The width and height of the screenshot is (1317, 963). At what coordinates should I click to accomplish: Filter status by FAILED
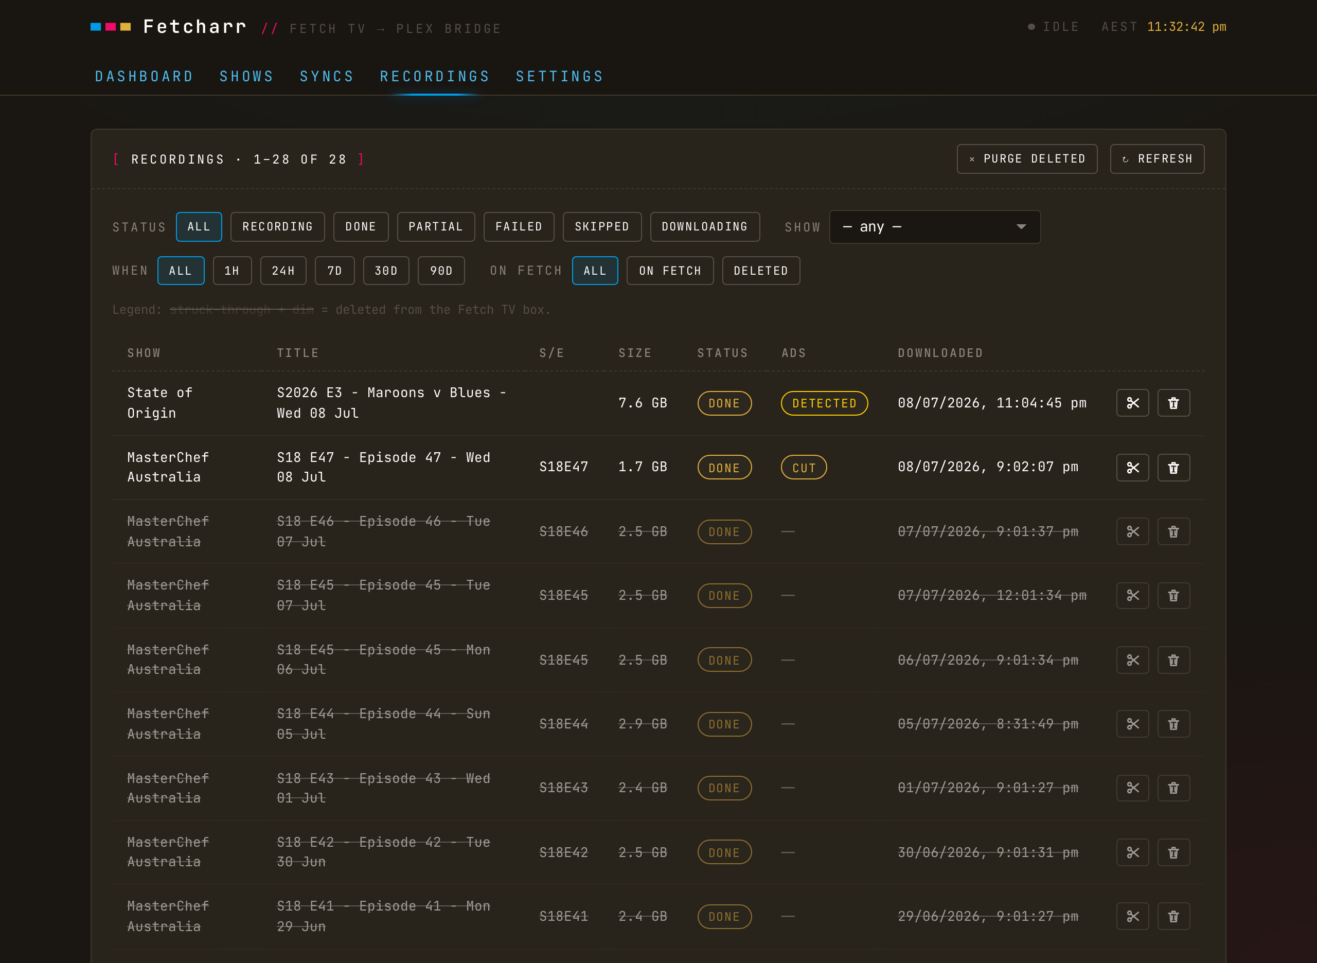click(x=519, y=227)
